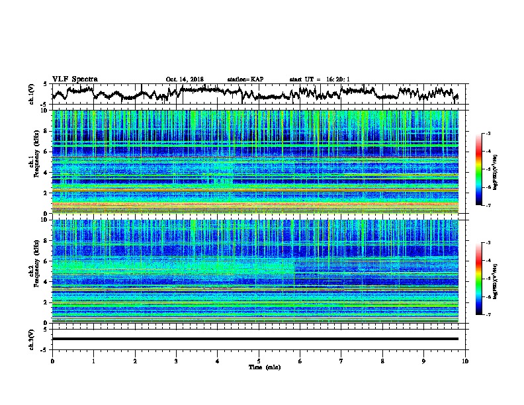
Task: Click the "-7" tick on ch.2 color bar
Action: [488, 315]
